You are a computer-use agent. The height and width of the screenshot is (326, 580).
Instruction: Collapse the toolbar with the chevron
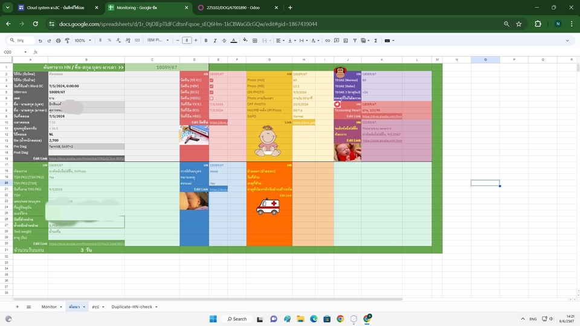click(x=567, y=40)
